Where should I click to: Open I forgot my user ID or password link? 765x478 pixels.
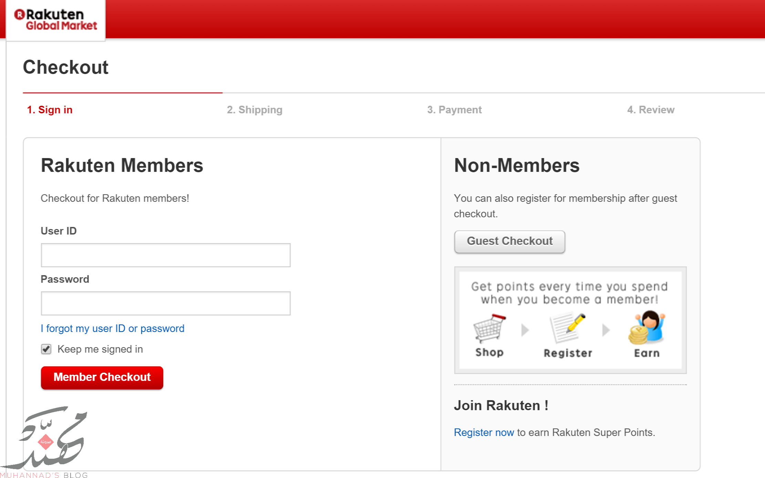[113, 329]
